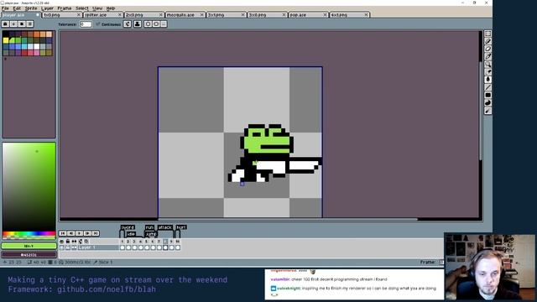Open the Frame menu
537x302 pixels.
[65, 8]
